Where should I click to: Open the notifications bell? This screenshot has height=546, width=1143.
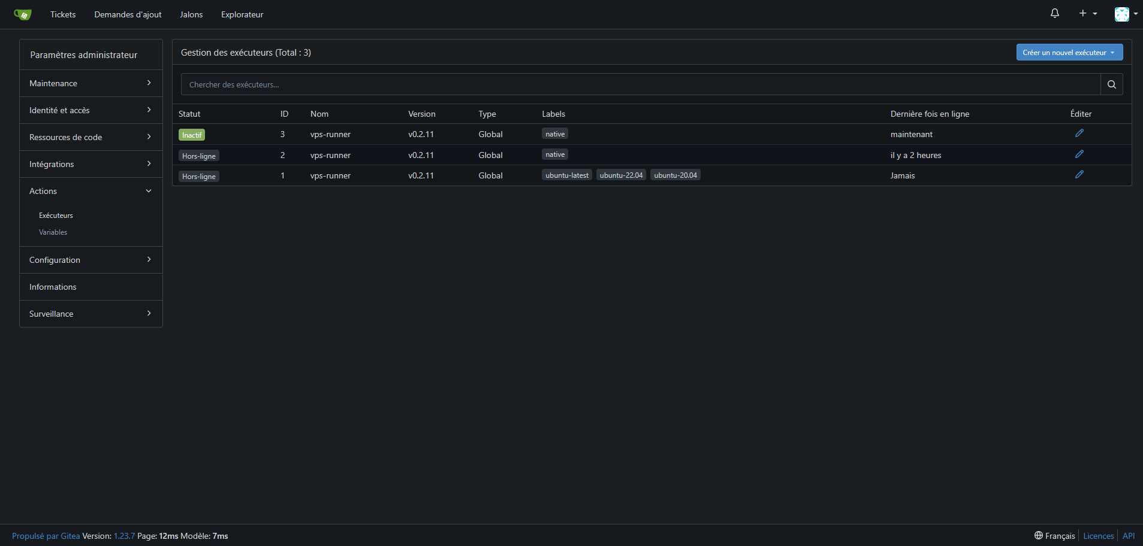tap(1054, 13)
